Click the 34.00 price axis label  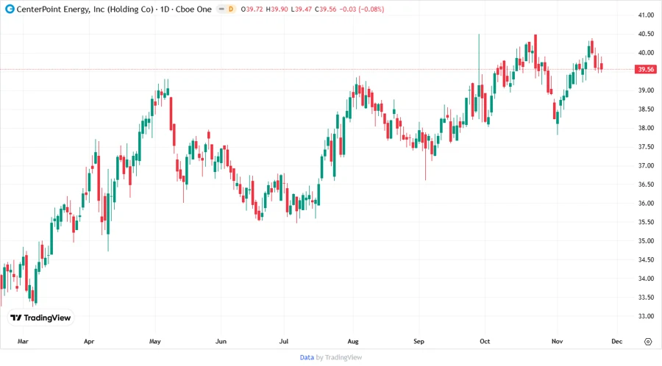pyautogui.click(x=646, y=279)
